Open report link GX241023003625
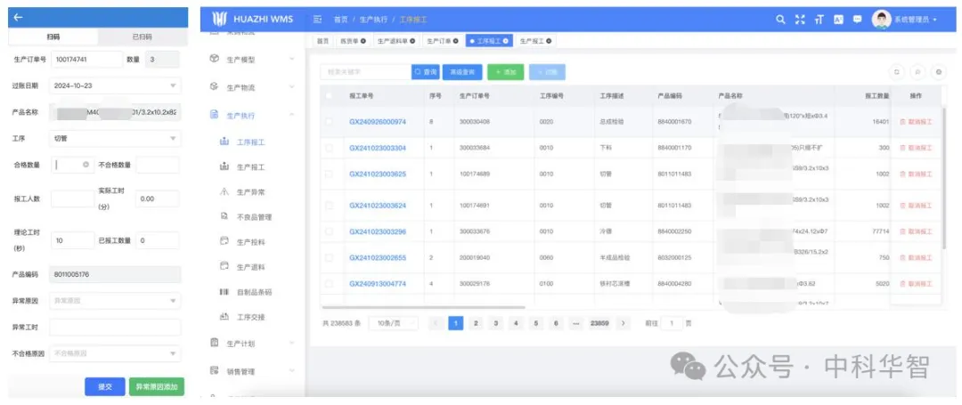Image resolution: width=962 pixels, height=405 pixels. 377,174
